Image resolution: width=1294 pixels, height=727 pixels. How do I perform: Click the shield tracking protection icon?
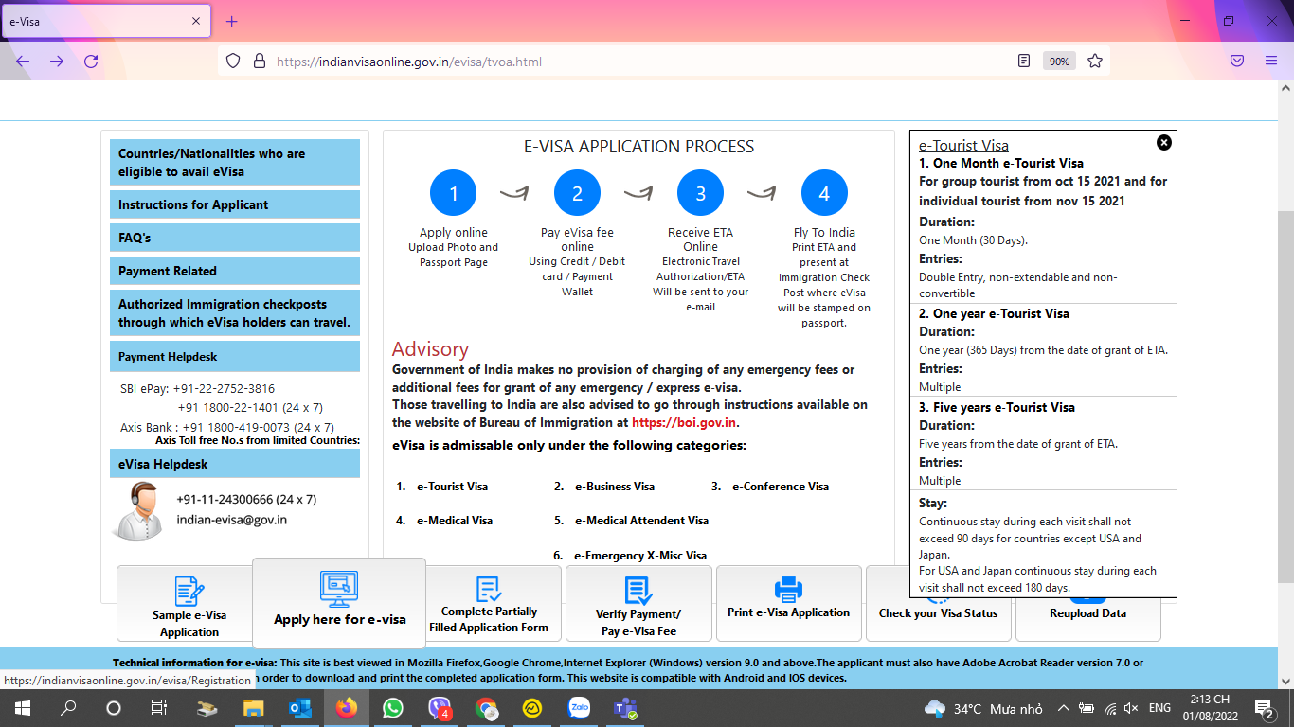pyautogui.click(x=233, y=61)
